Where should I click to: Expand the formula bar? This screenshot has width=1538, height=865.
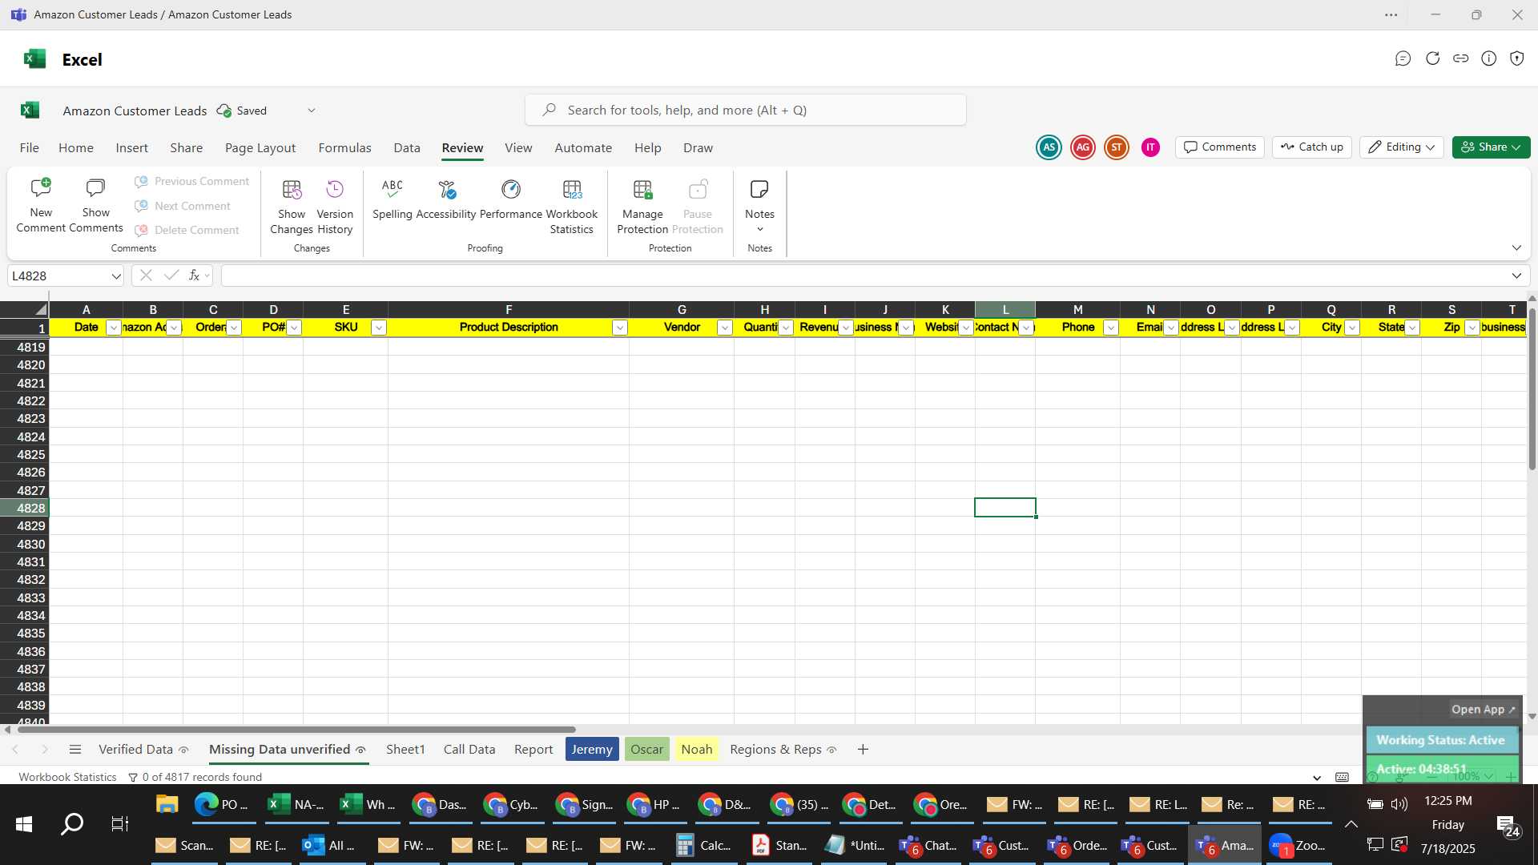(1516, 276)
